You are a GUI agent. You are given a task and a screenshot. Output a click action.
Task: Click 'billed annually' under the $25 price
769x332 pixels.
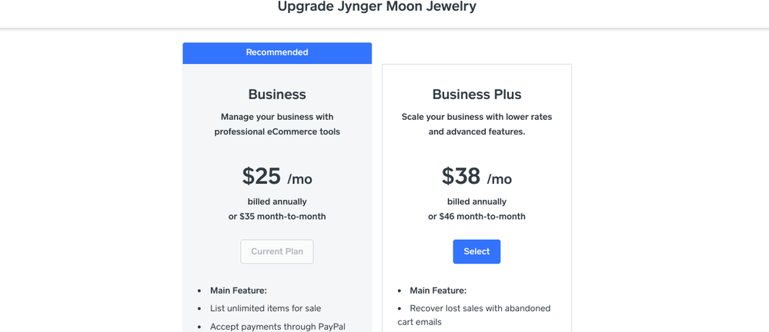coord(277,202)
